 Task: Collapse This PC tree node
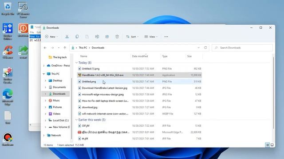click(43, 74)
